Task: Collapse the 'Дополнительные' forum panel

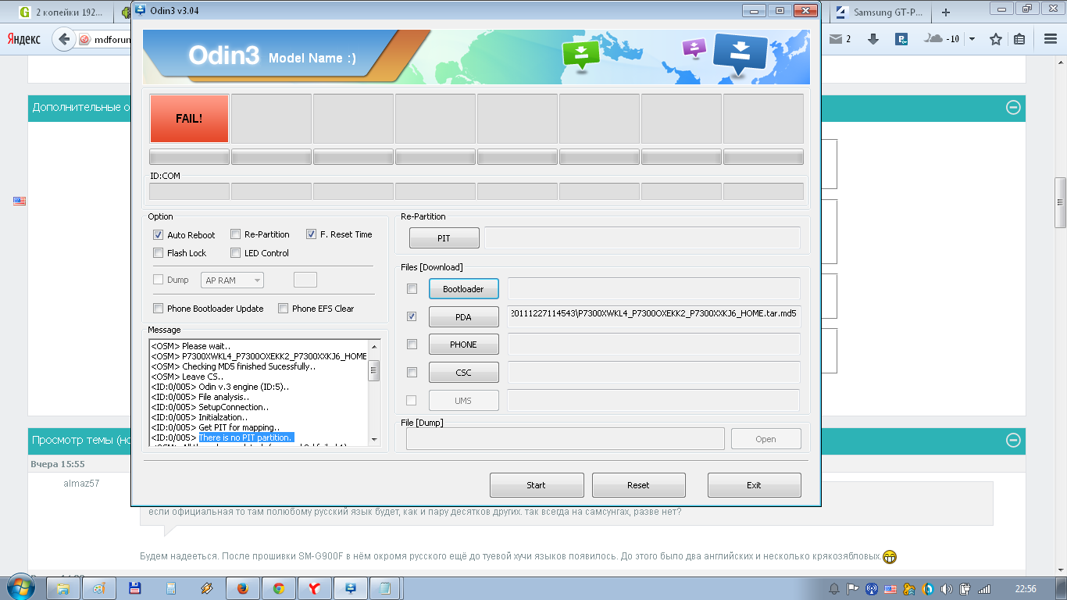Action: pyautogui.click(x=1013, y=108)
